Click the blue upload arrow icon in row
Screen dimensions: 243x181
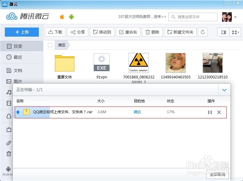[x=18, y=112]
